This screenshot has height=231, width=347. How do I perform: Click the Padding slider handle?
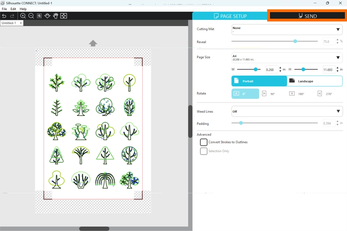(x=241, y=123)
